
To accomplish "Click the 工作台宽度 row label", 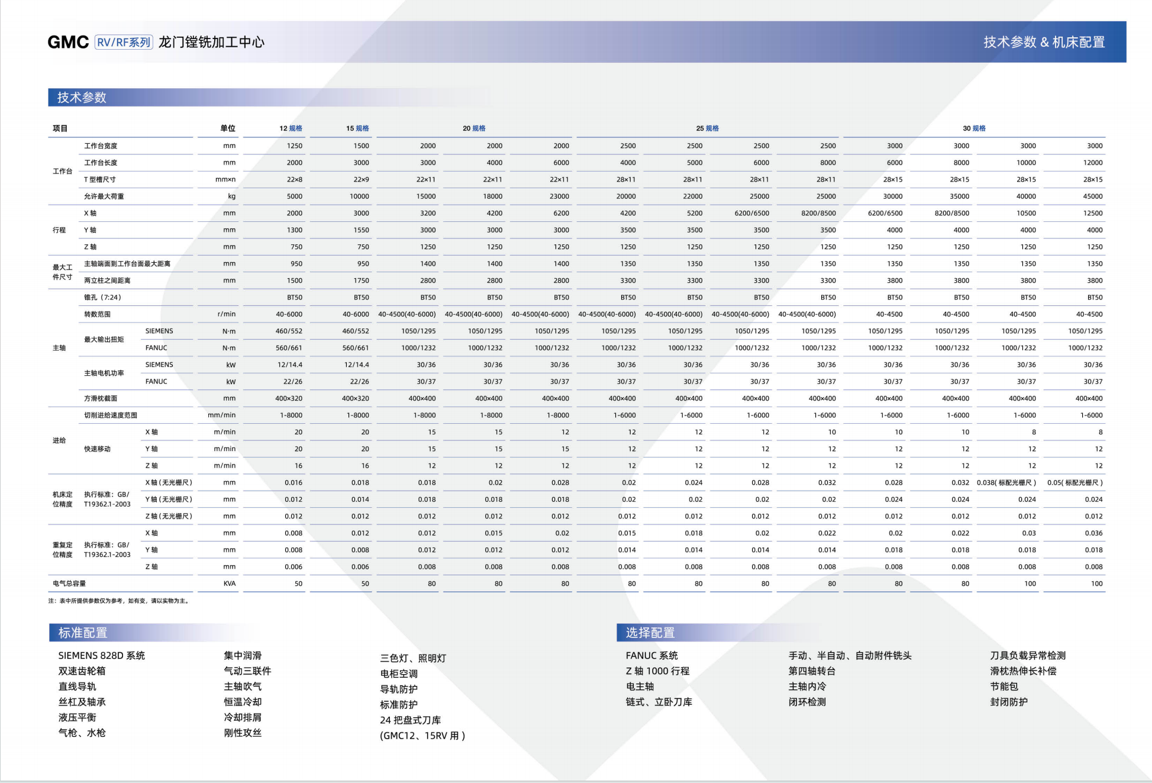I will click(101, 146).
